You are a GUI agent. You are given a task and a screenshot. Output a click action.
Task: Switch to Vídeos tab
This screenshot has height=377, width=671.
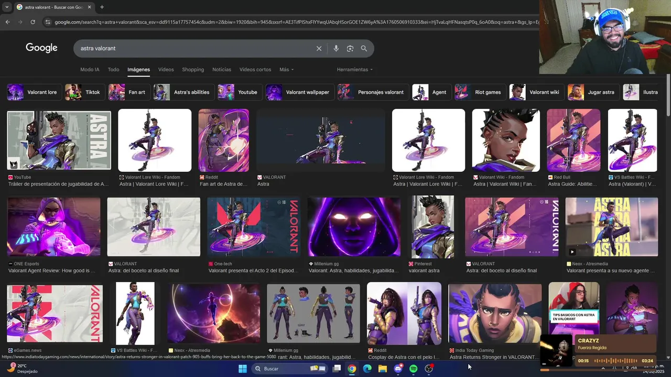[166, 70]
